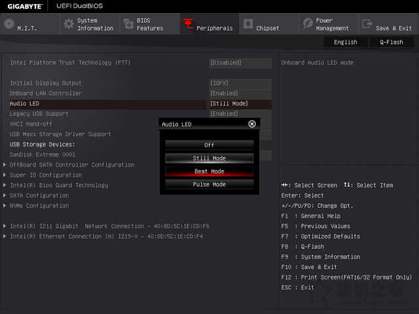Screen dimensions: 419x314
Task: Expand the OffBoard SATA Controller Configuration arrow
Action: point(5,165)
